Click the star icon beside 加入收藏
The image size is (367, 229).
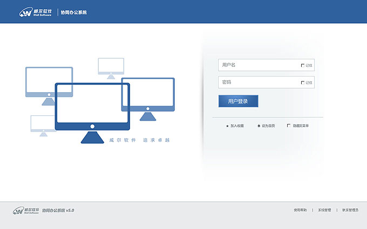227,126
